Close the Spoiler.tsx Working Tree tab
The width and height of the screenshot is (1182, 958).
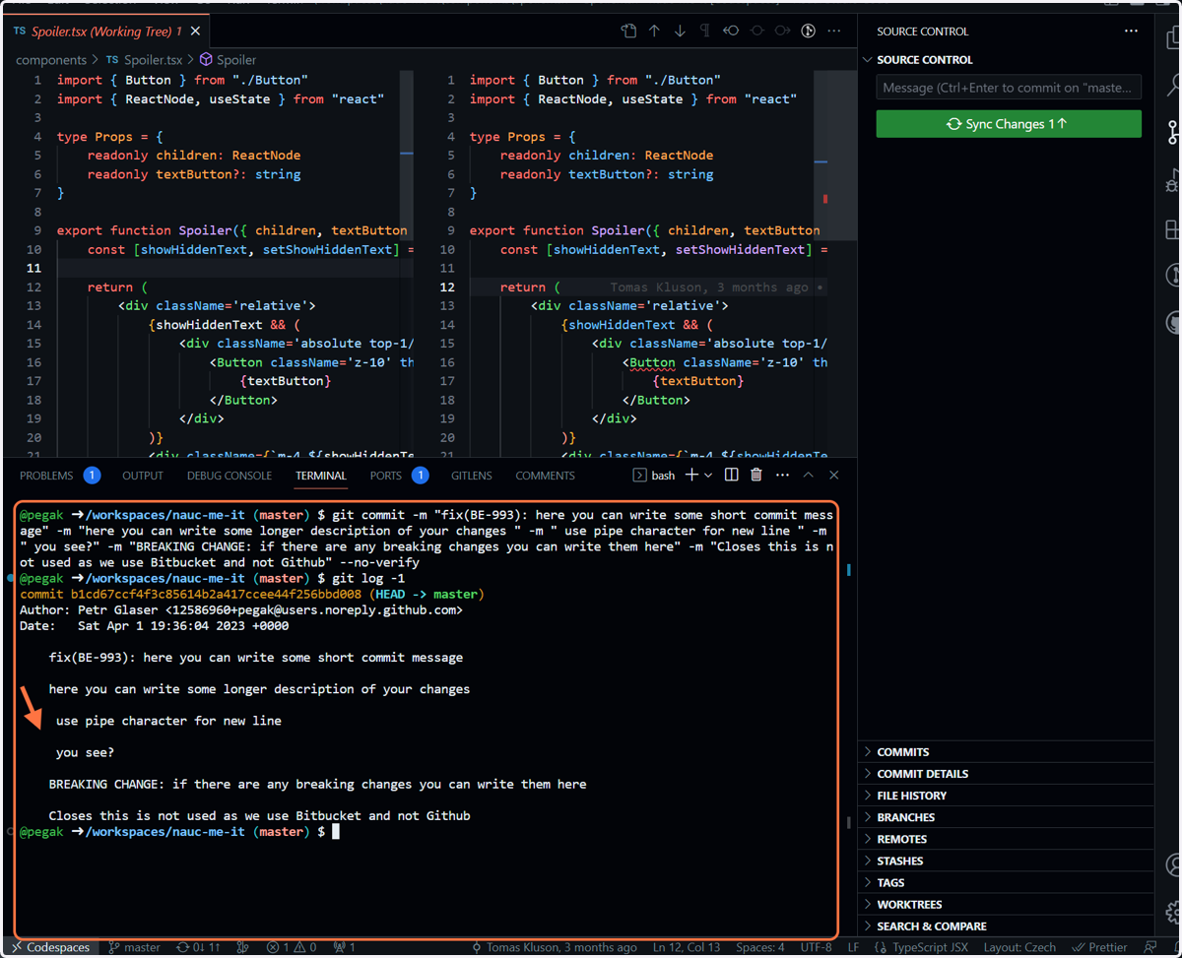click(x=195, y=32)
